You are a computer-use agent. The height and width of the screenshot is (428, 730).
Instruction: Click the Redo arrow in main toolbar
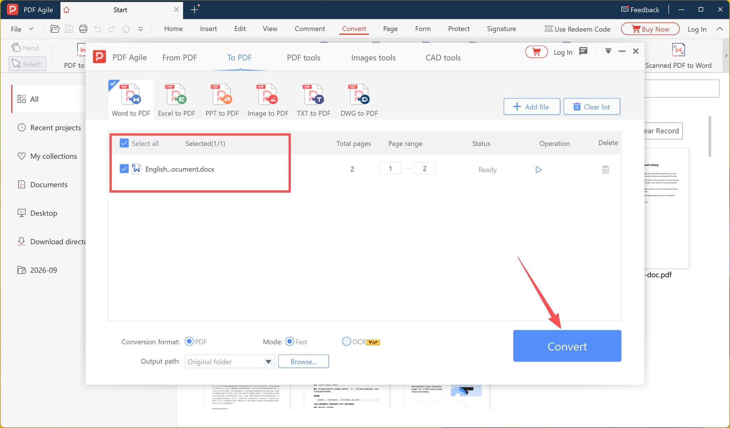coord(112,29)
